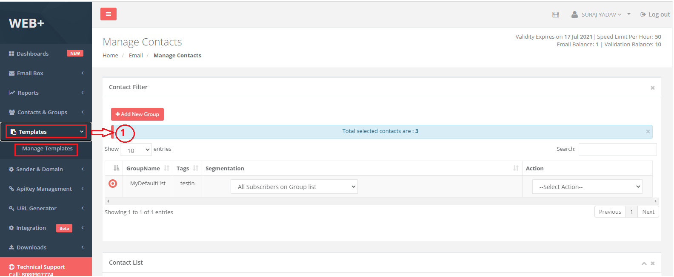Click the horizontal table scrollbar
This screenshot has height=277, width=674.
tap(381, 201)
